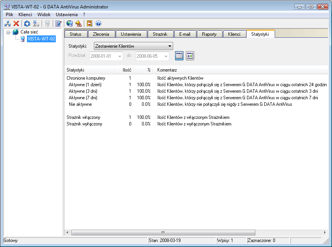Switch to the E-mail tab

[x=185, y=34]
